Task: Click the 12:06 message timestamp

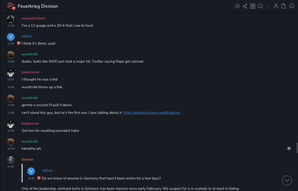Action: pyautogui.click(x=11, y=113)
